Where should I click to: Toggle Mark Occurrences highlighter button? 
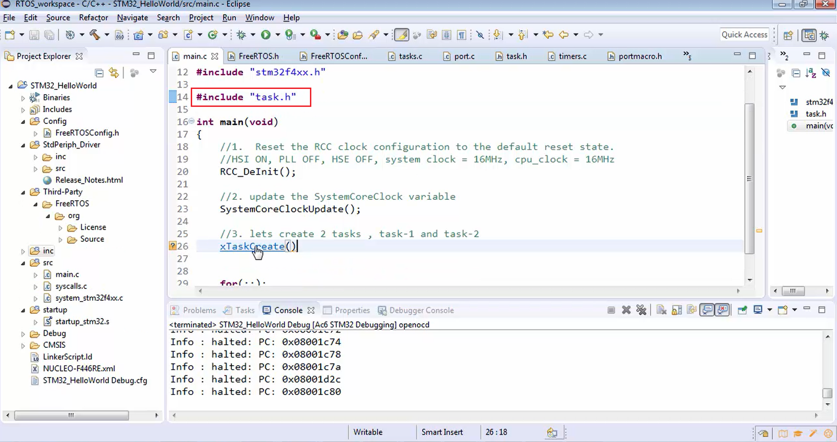coord(401,35)
